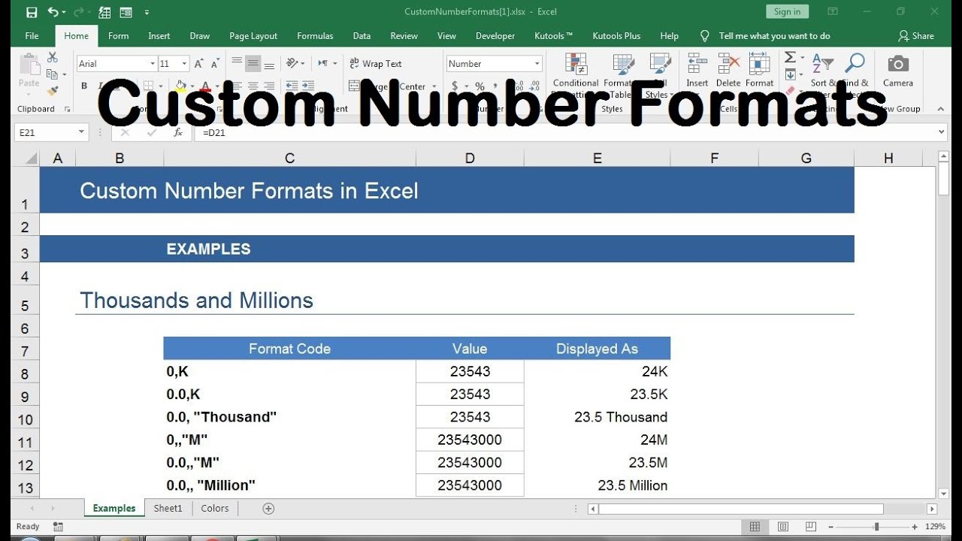Collapse the ribbon with the chevron
This screenshot has height=541, width=962.
click(942, 108)
